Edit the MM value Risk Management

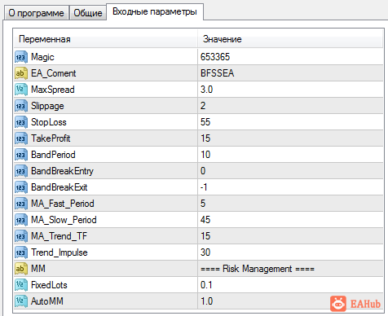(290, 269)
